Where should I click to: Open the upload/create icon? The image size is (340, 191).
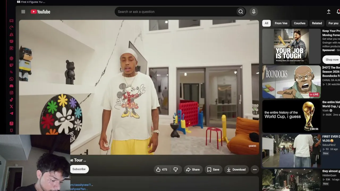coord(329,12)
